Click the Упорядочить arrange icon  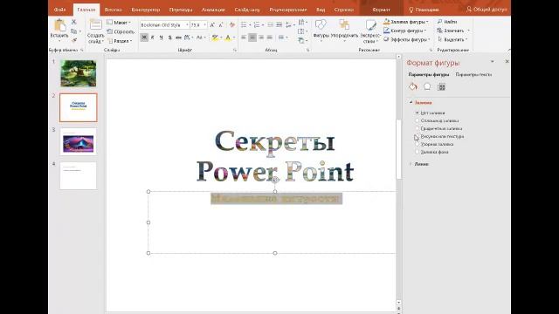[x=344, y=25]
